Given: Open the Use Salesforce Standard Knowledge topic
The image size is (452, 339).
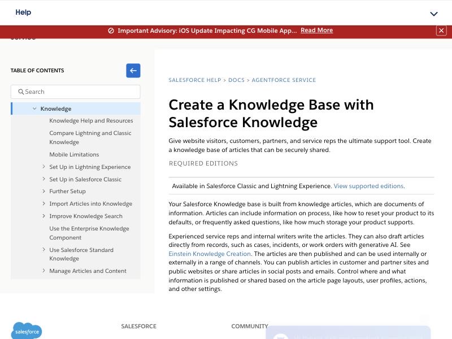Looking at the screenshot, I should point(81,254).
